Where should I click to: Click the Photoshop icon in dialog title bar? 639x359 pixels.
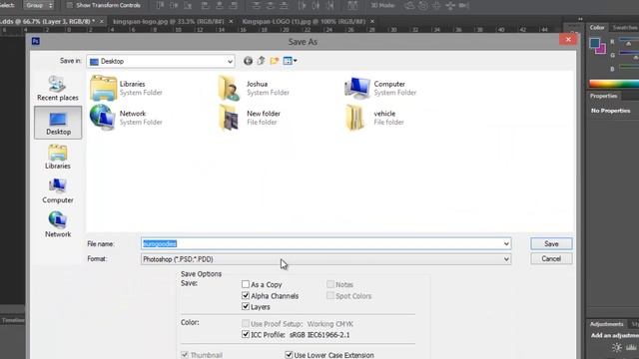tap(36, 41)
